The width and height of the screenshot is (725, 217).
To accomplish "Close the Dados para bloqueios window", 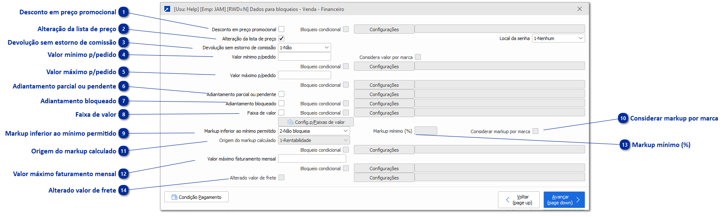I will click(x=579, y=9).
